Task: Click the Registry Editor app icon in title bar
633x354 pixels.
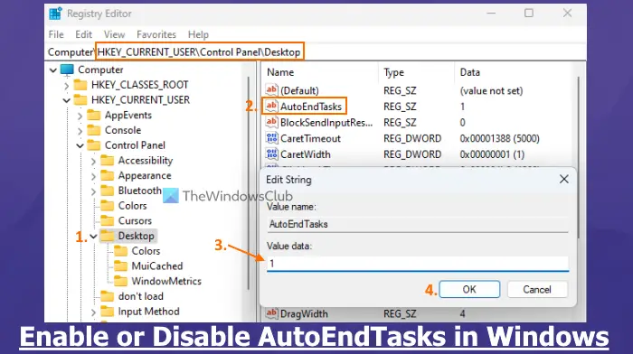Action: 55,14
